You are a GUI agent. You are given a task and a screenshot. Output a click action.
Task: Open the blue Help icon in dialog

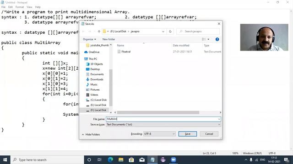click(217, 39)
